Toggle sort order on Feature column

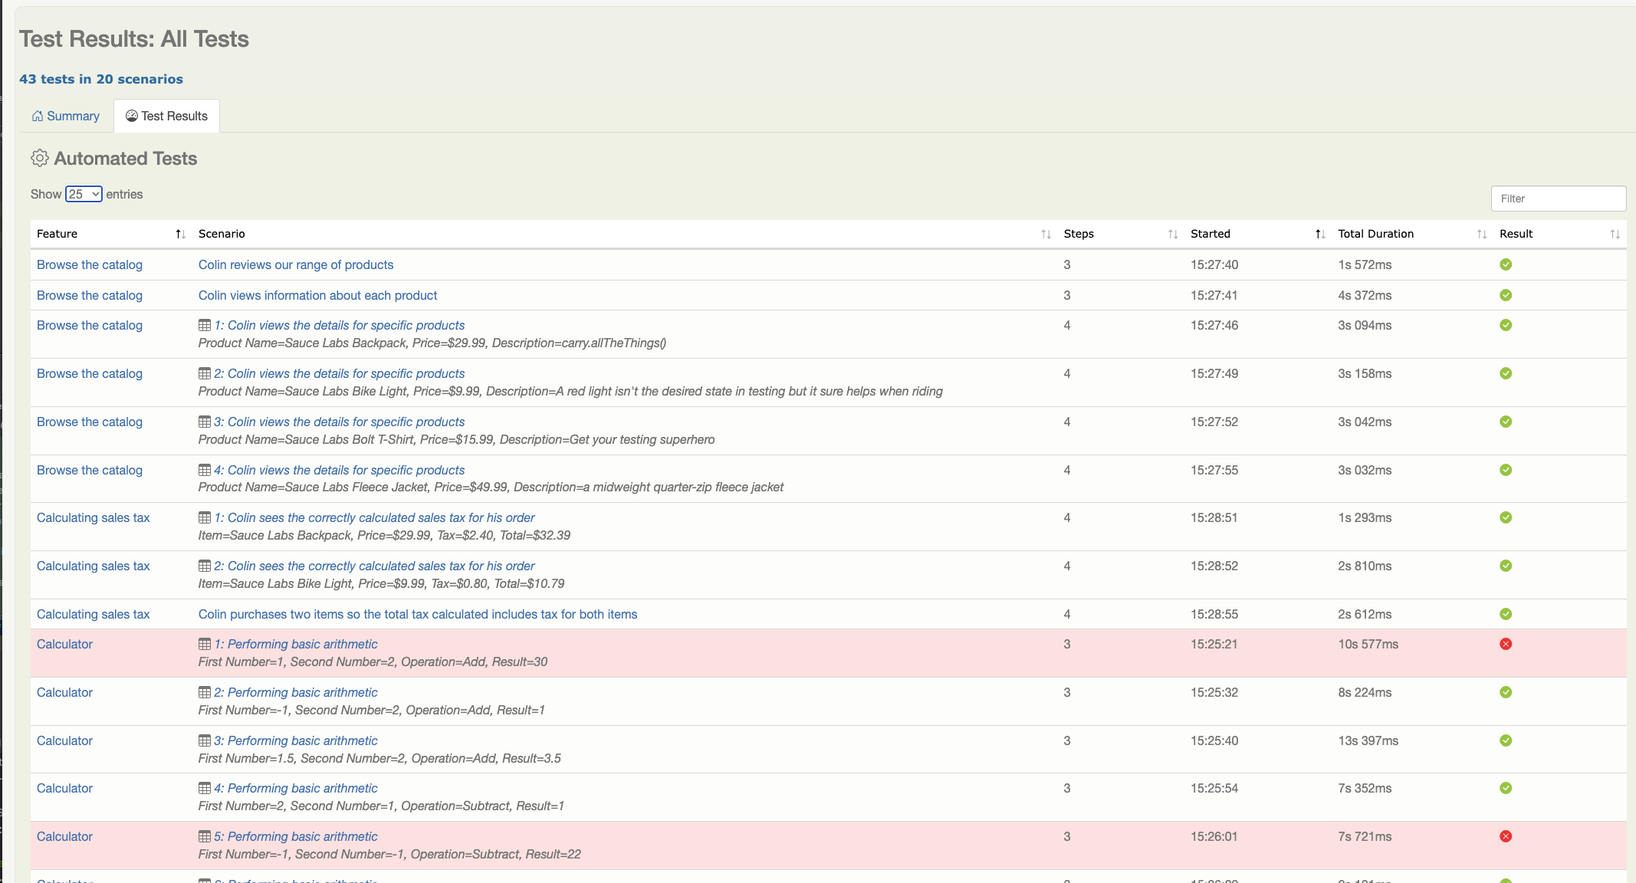[x=180, y=234]
